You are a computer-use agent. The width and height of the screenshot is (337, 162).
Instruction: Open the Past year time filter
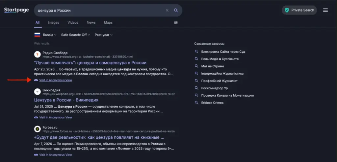click(x=103, y=35)
